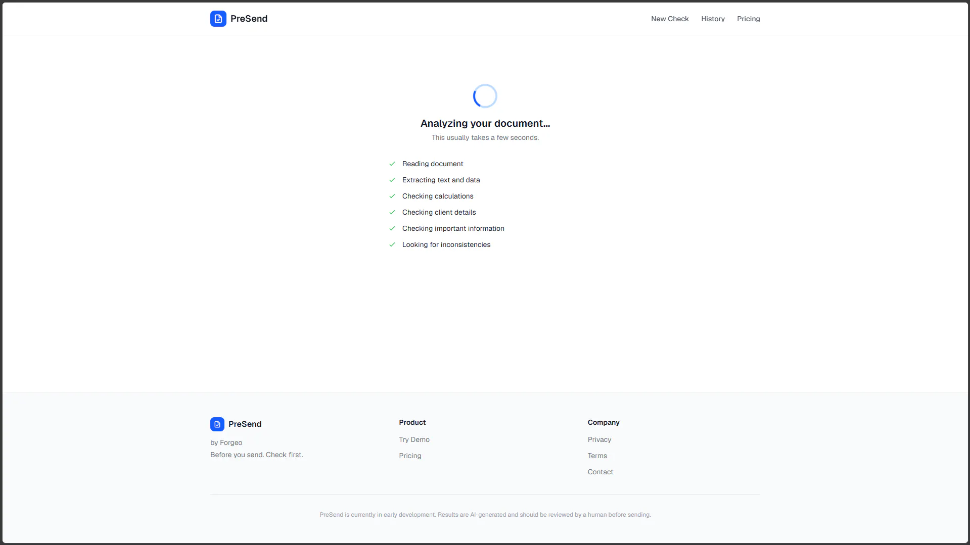Viewport: 970px width, 545px height.
Task: Click the 'Extracting text and data' step
Action: point(441,180)
